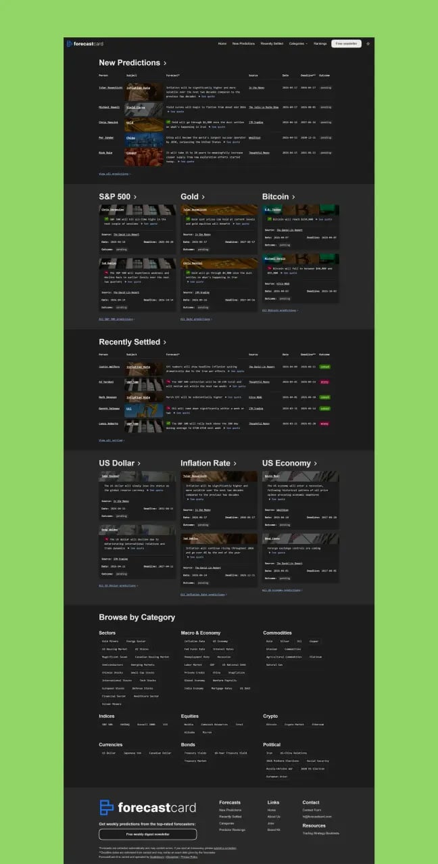Screen dimensions: 438x864
Task: Click the forecastcard logo in the header
Action: tap(84, 43)
